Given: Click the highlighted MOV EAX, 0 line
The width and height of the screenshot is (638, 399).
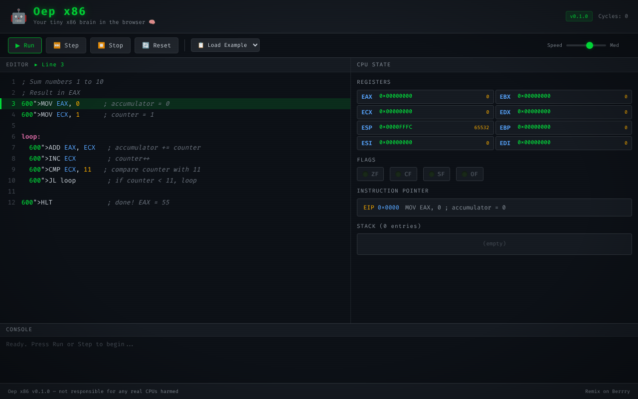Looking at the screenshot, I should (x=175, y=104).
